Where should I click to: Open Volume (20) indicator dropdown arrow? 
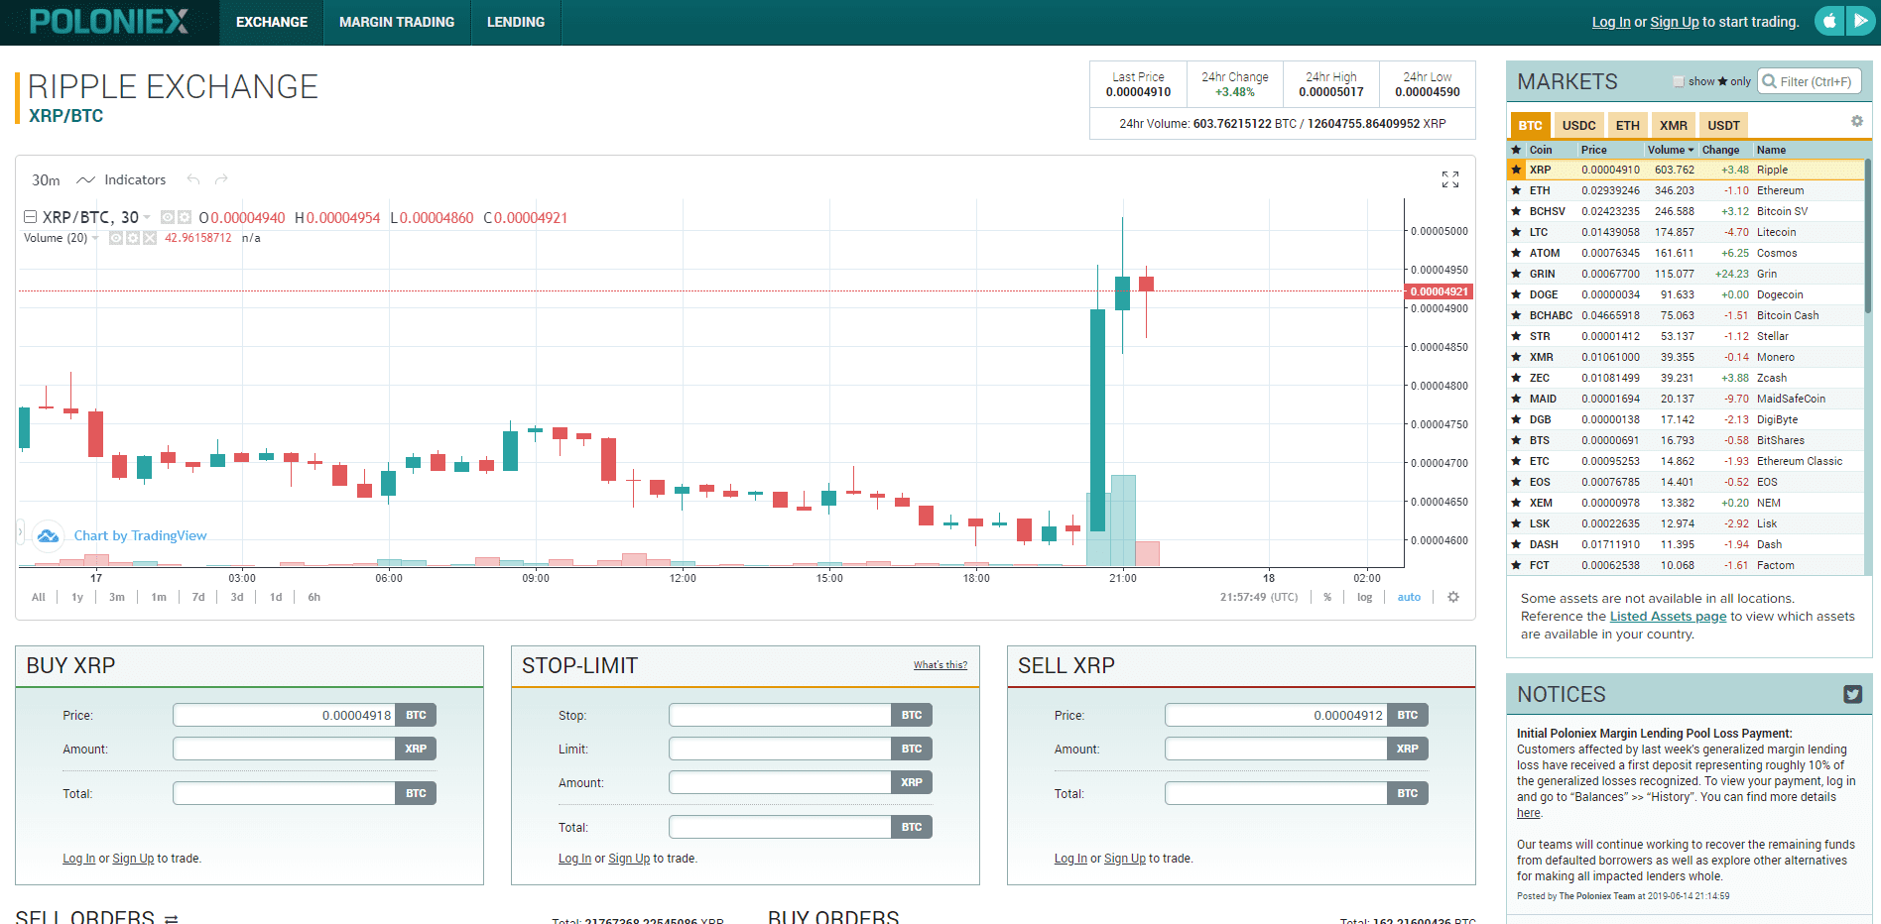point(95,238)
